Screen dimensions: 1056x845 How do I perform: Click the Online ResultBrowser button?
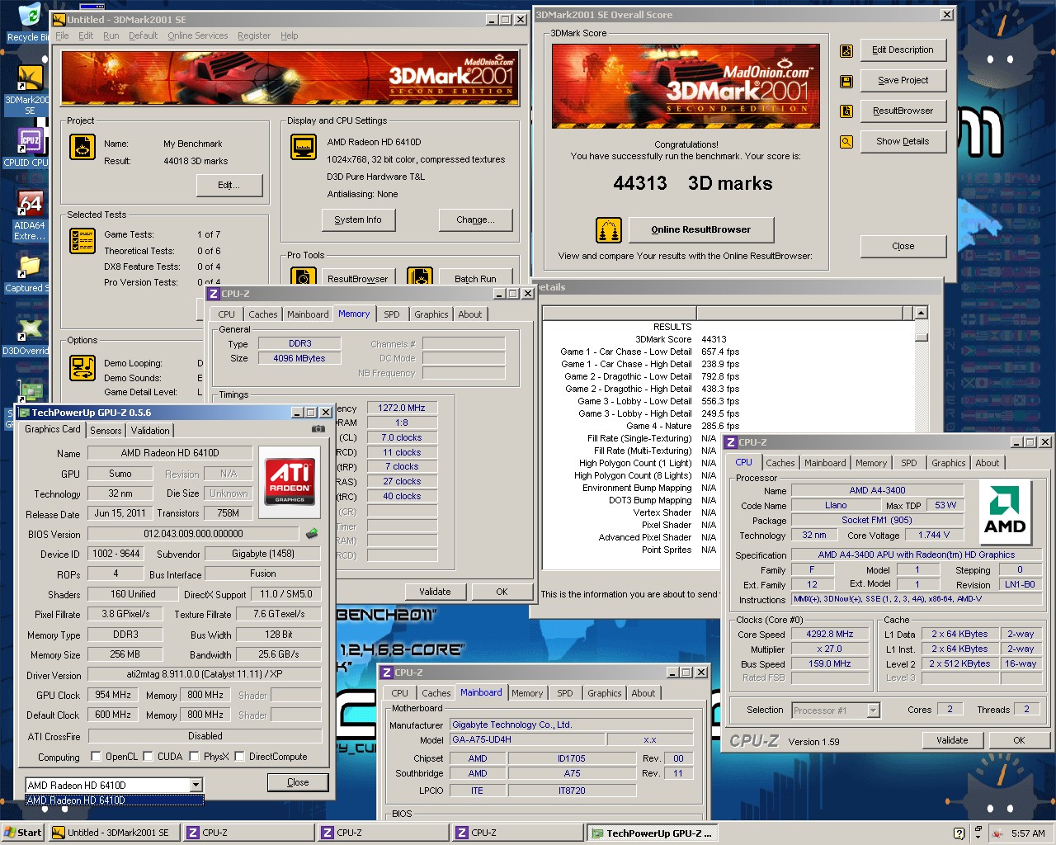(x=700, y=229)
